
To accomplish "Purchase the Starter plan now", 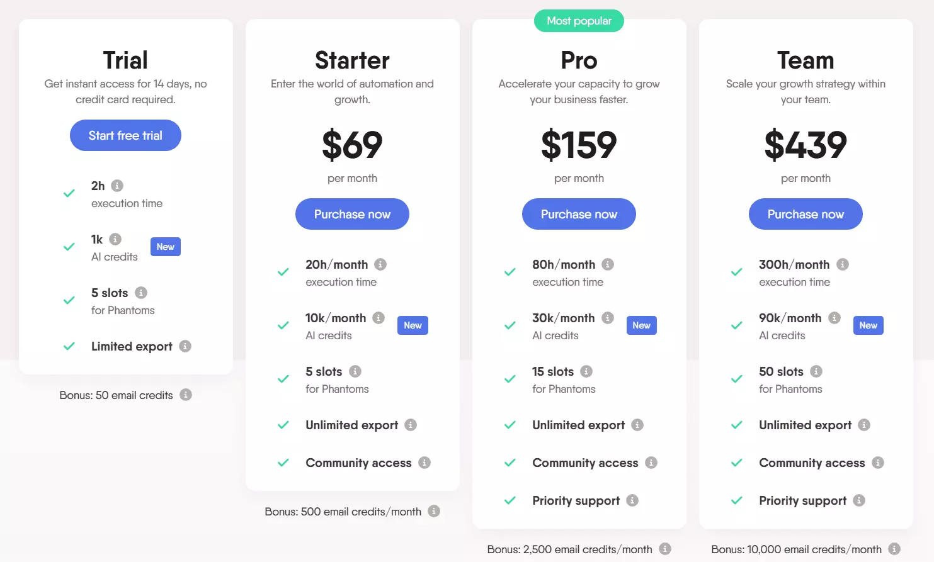I will [352, 214].
